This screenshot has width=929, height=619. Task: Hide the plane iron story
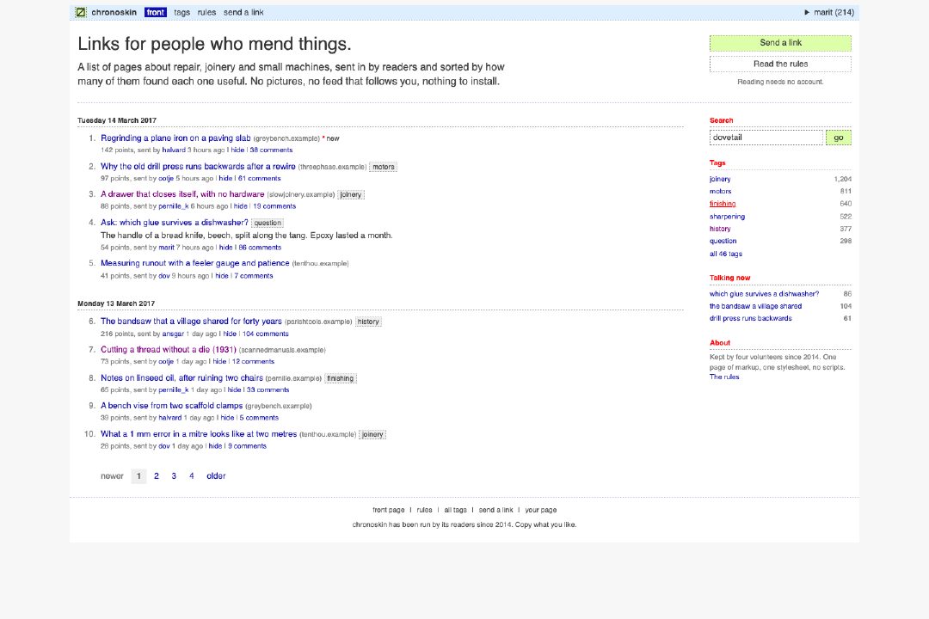point(237,150)
